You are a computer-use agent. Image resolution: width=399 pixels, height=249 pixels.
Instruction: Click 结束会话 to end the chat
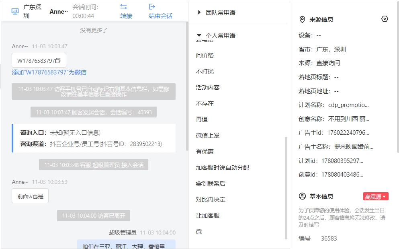161,16
